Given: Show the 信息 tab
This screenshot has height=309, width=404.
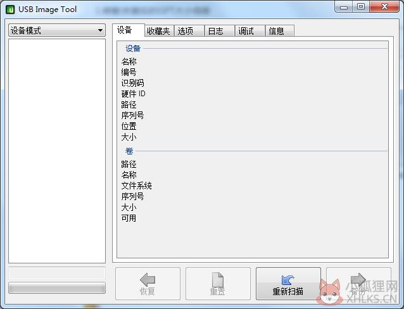Looking at the screenshot, I should pyautogui.click(x=279, y=31).
